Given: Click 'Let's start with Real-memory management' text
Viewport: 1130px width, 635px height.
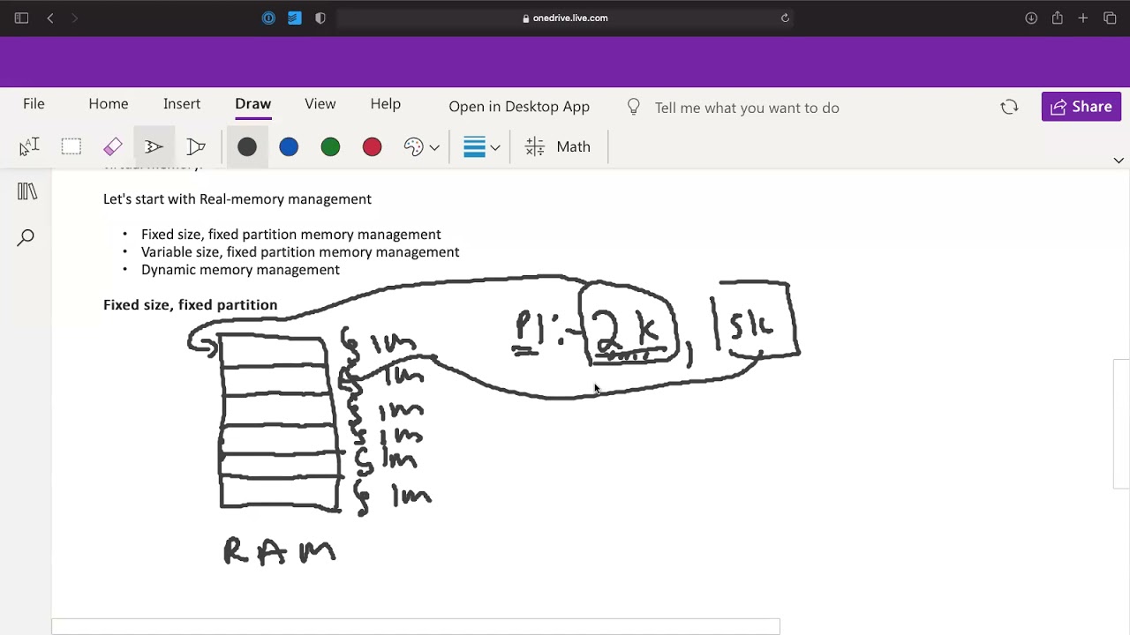Looking at the screenshot, I should click(x=237, y=199).
